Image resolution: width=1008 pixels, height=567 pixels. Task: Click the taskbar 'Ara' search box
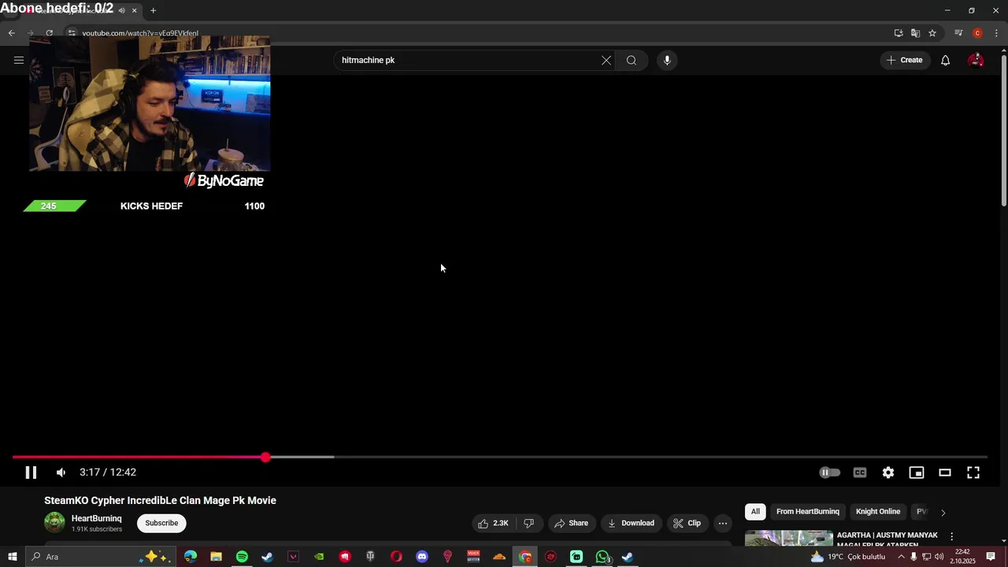point(101,557)
